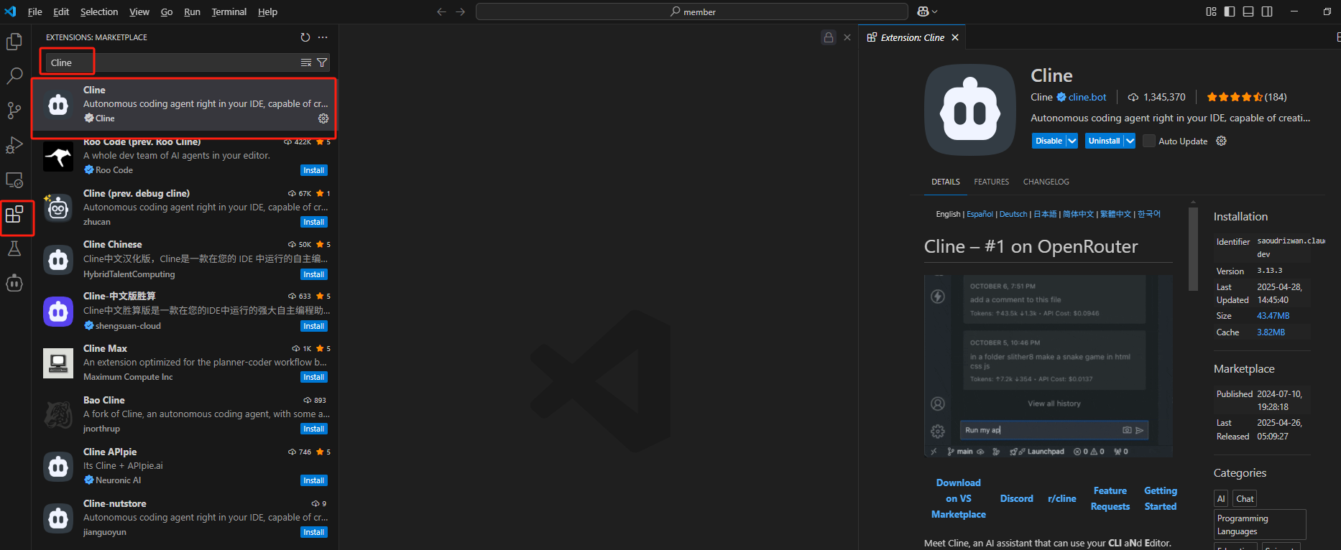1341x550 pixels.
Task: Open Customize Layout in title bar
Action: tap(1211, 11)
